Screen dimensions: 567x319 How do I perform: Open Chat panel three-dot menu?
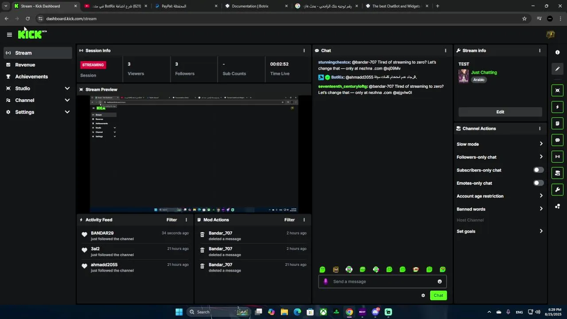(x=446, y=51)
